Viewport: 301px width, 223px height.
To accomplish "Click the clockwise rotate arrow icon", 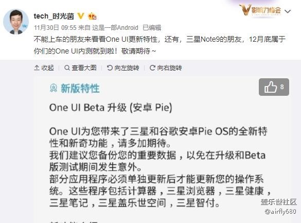I will click(x=152, y=68).
